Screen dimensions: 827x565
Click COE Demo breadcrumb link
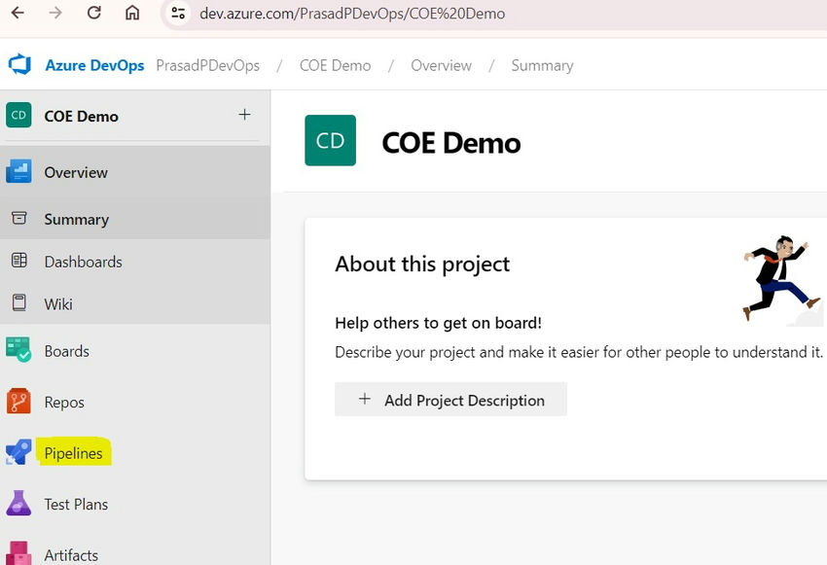point(335,65)
